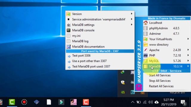Select Test port 3306
The width and height of the screenshot is (191, 107).
click(100, 56)
